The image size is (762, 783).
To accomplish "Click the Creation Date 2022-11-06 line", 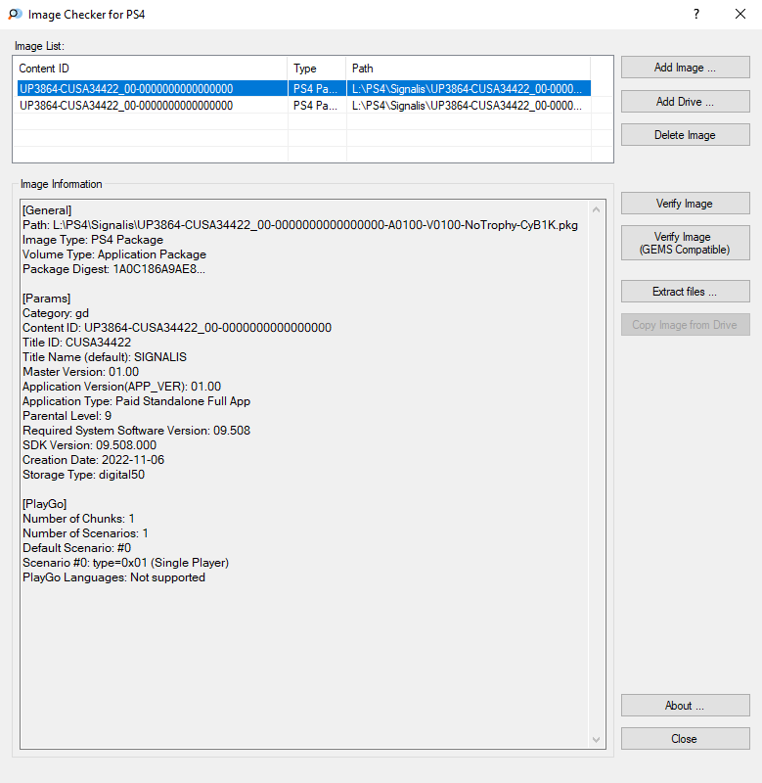I will (93, 460).
